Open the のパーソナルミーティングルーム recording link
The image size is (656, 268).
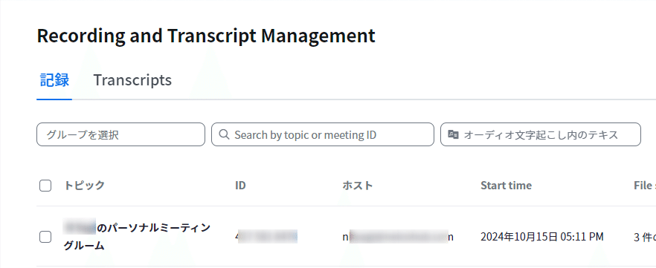137,237
